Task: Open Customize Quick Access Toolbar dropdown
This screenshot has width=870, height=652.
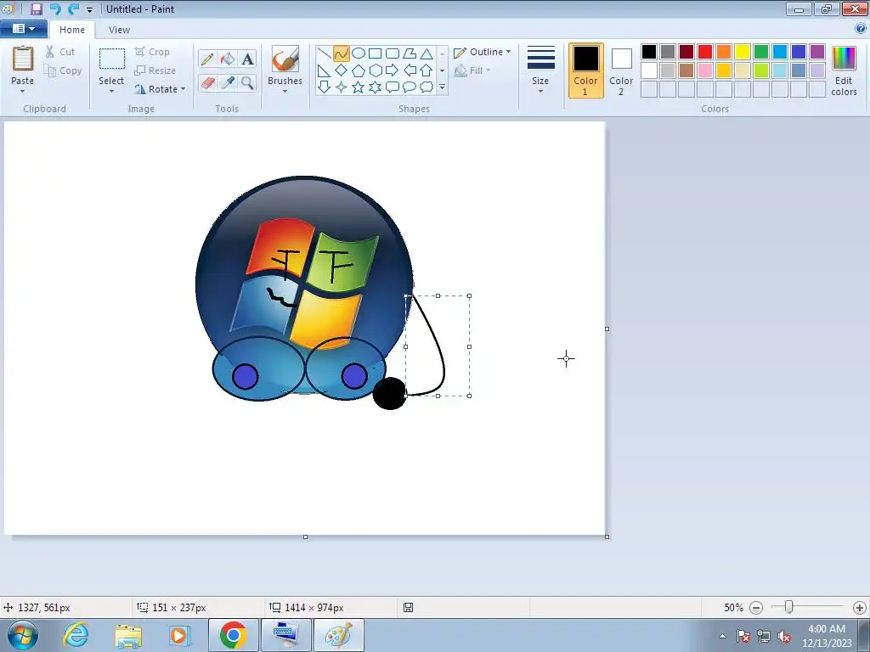Action: 89,9
